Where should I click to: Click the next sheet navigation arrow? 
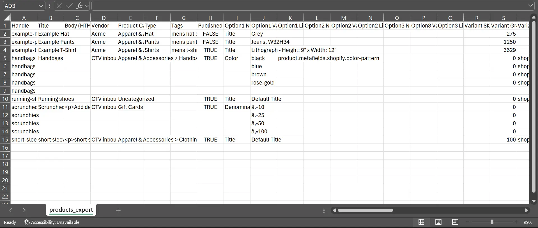(24, 210)
